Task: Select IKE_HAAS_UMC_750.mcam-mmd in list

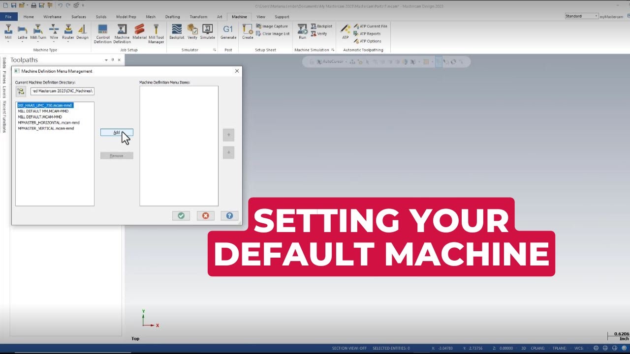Action: pyautogui.click(x=45, y=105)
